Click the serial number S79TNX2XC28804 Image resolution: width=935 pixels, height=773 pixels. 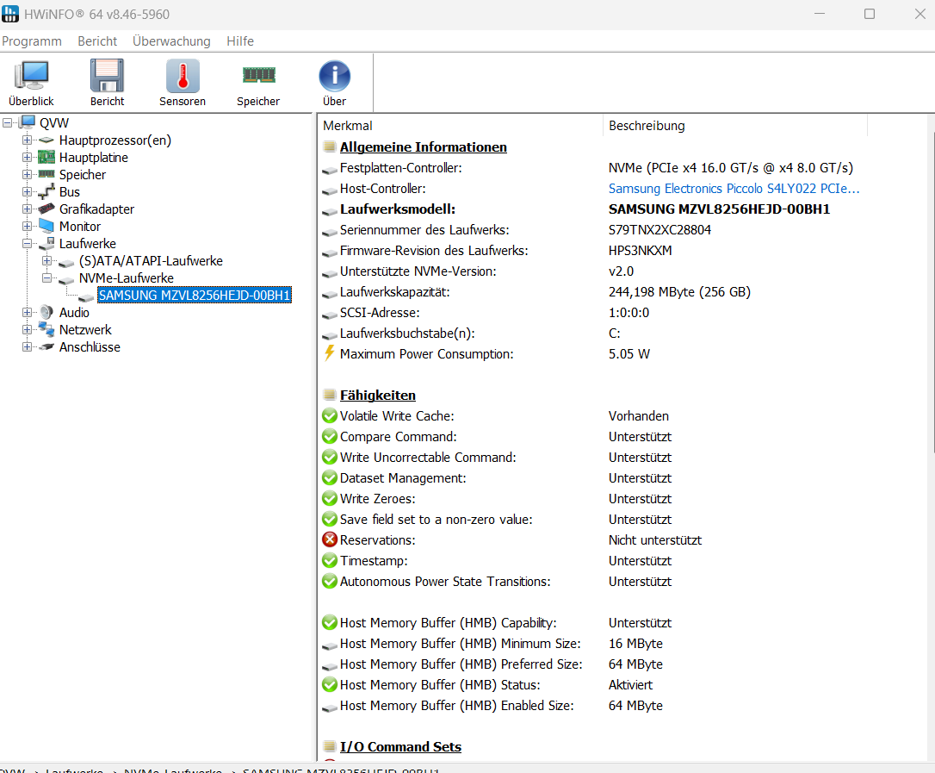tap(660, 230)
